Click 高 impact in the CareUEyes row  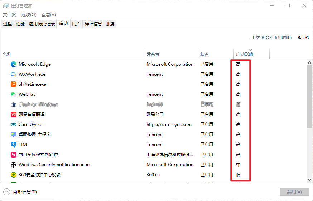238,125
